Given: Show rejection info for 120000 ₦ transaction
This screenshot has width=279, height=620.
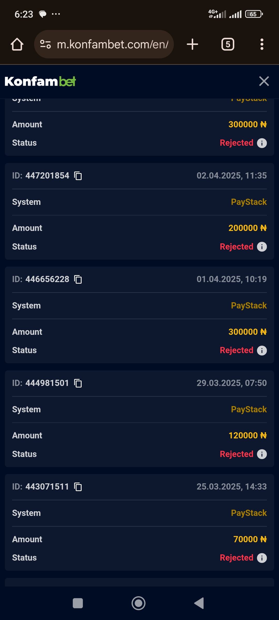Looking at the screenshot, I should pos(262,454).
